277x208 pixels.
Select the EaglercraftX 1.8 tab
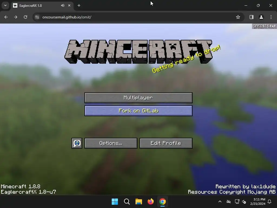tap(42, 5)
